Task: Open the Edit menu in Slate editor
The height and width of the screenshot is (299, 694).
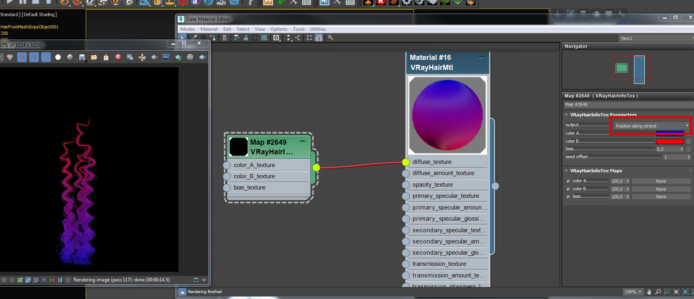Action: click(x=227, y=29)
